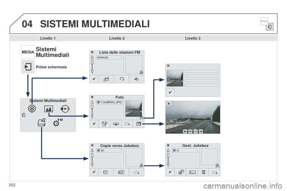Click the refresh icon in Lista delle stazioni FM

[x=122, y=79]
